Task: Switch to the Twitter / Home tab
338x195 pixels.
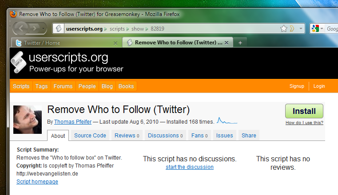Action: pos(67,43)
